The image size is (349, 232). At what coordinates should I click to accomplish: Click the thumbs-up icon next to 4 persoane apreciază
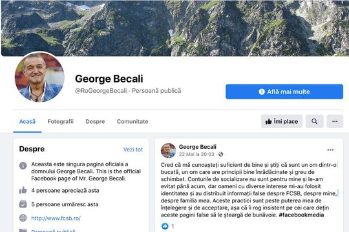click(23, 190)
